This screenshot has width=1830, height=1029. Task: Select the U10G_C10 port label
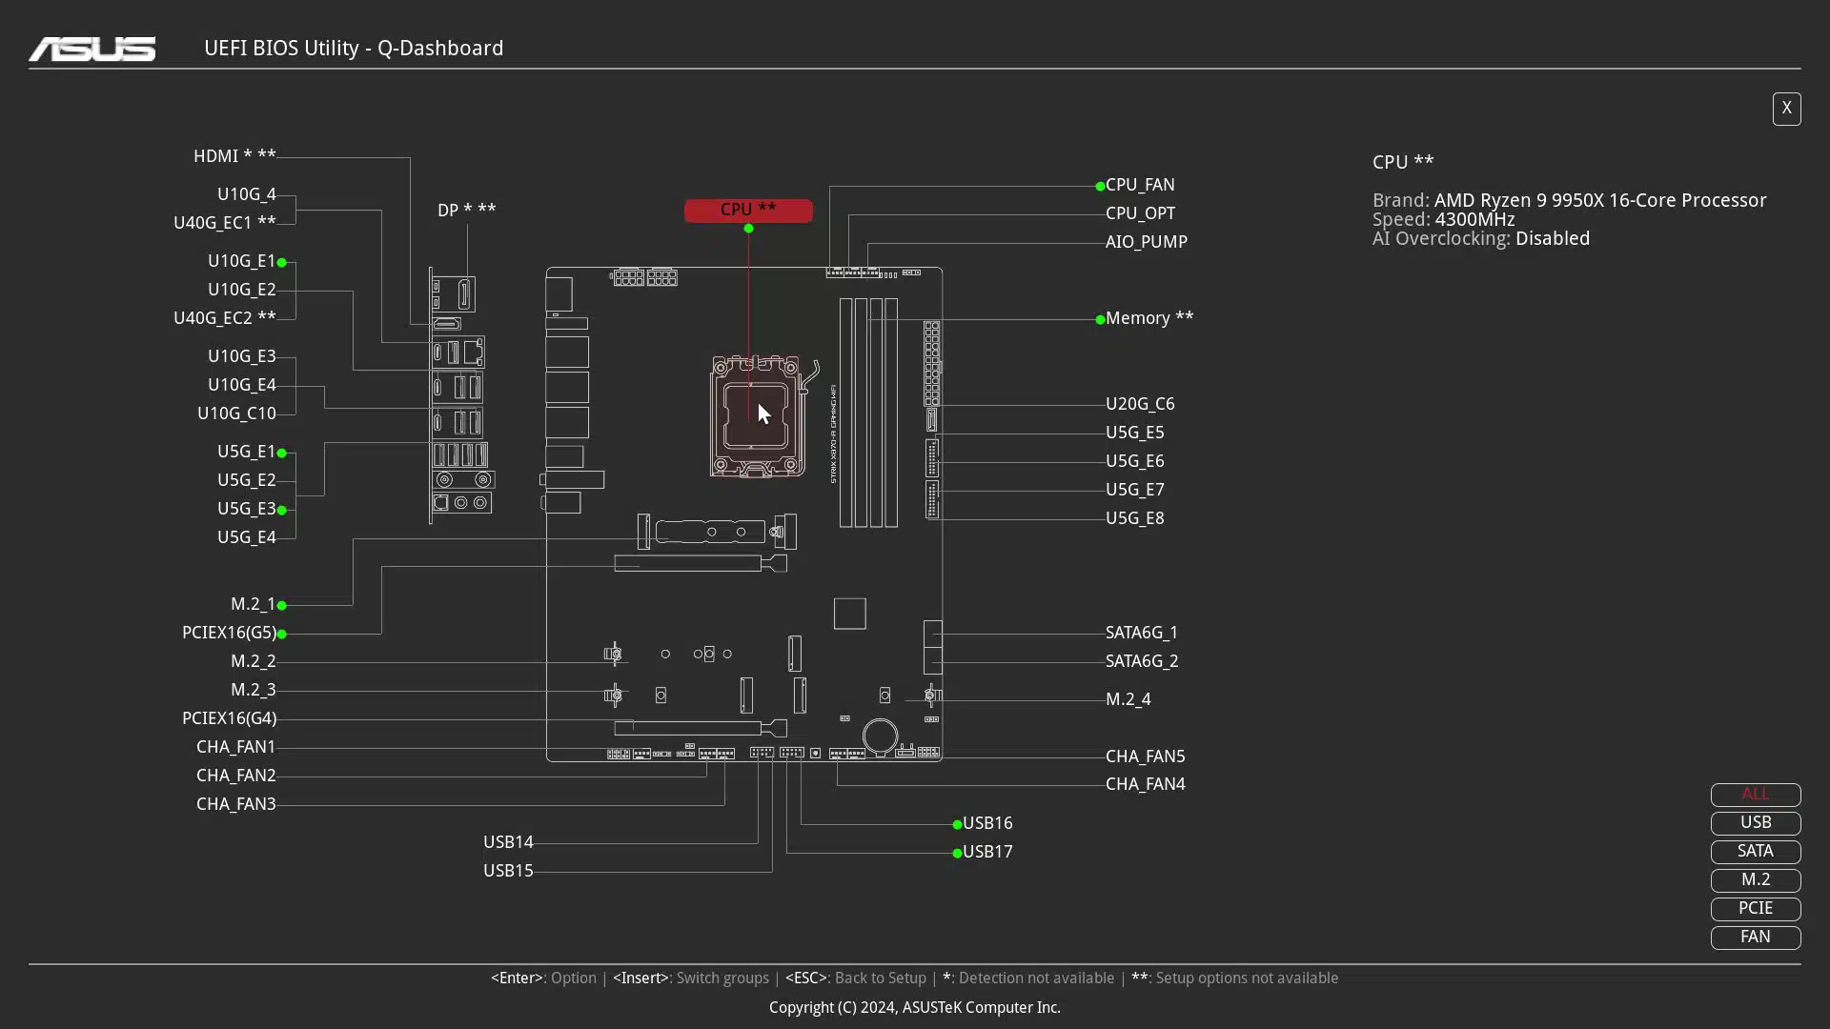point(236,414)
